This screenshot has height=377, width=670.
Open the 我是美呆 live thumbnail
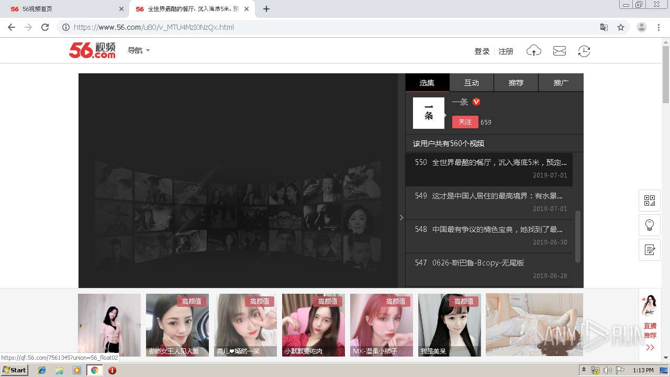point(450,325)
